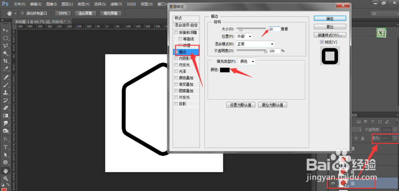
Task: Enable 等高线 checkbox
Action: [180, 39]
